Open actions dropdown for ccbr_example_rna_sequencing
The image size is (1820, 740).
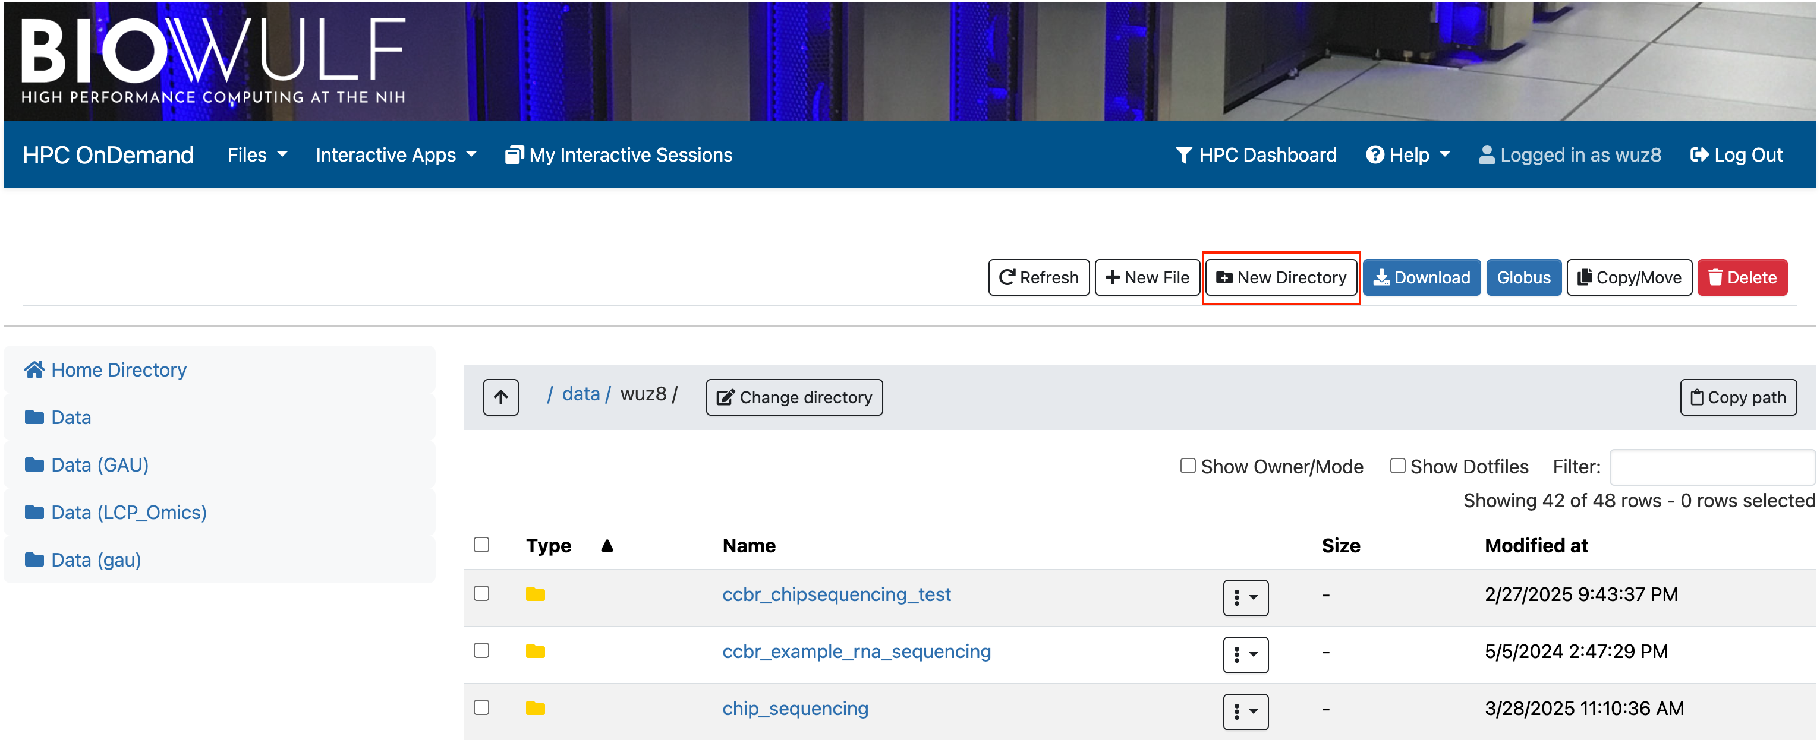pyautogui.click(x=1245, y=654)
